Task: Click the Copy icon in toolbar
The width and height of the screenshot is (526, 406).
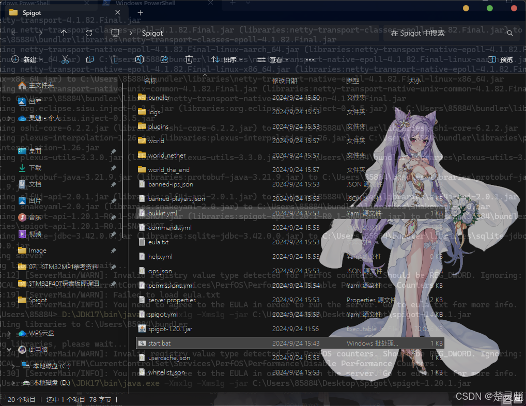Action: tap(89, 60)
